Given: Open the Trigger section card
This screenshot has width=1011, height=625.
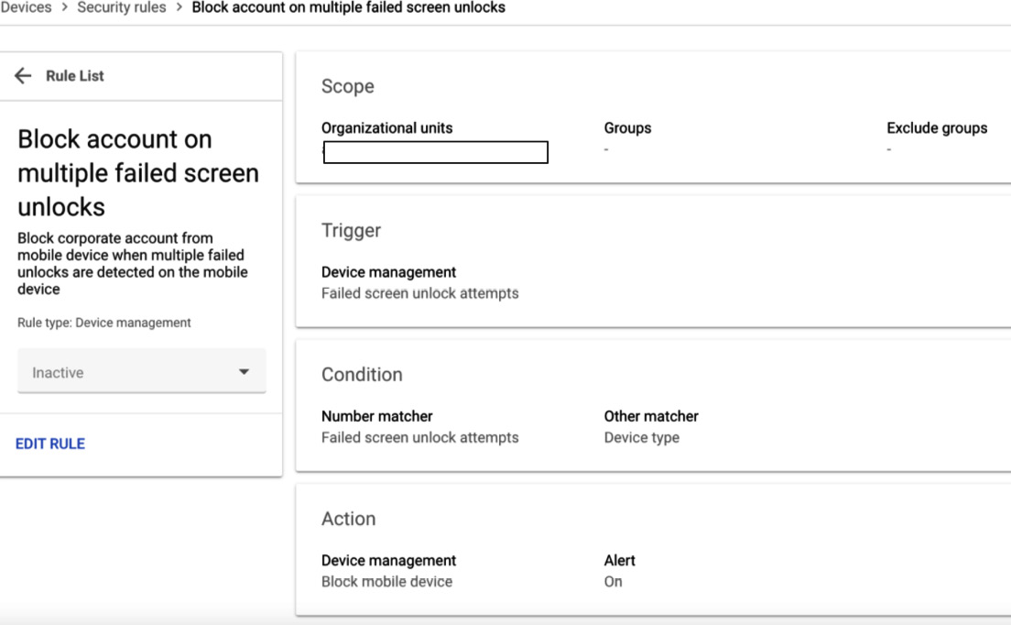Looking at the screenshot, I should (653, 261).
